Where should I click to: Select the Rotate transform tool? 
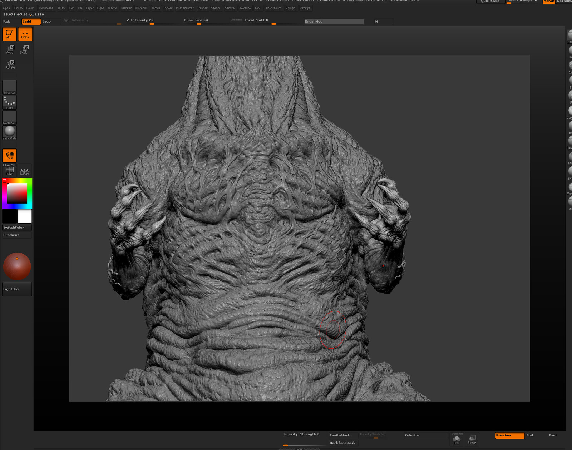[x=10, y=64]
